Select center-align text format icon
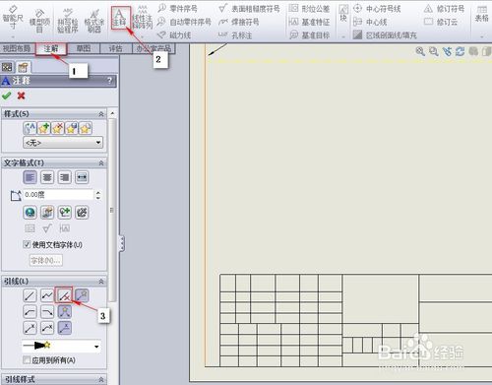Screen dimensions: 492x385 click(47, 177)
